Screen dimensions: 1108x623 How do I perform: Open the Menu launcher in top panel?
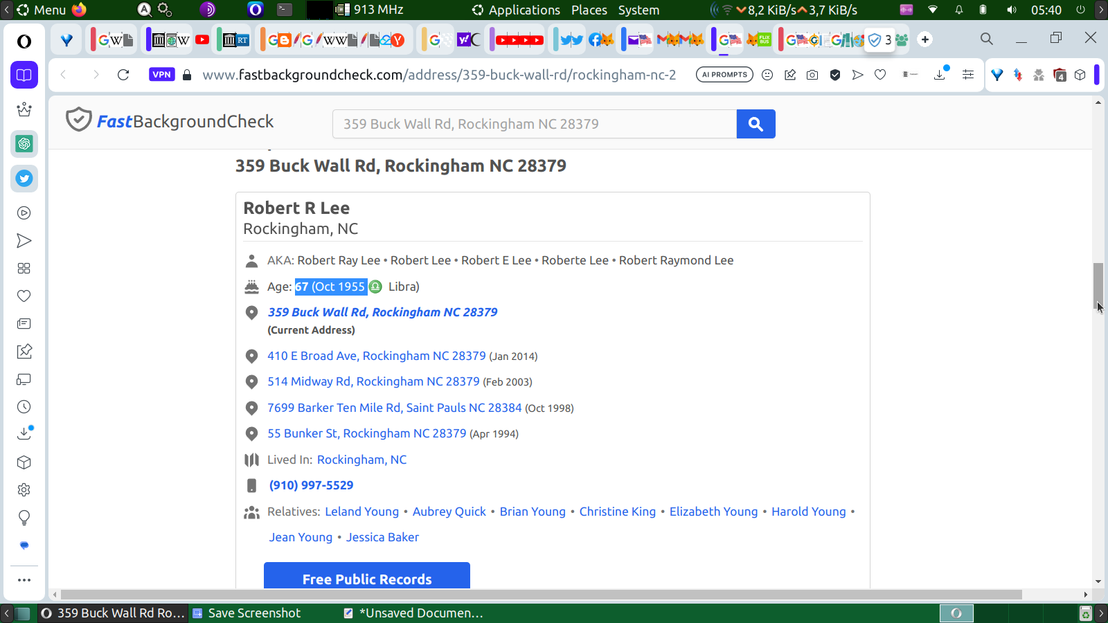click(x=42, y=10)
